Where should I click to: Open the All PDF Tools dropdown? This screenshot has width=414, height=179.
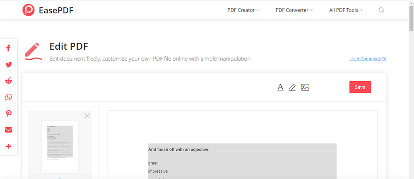(x=346, y=10)
